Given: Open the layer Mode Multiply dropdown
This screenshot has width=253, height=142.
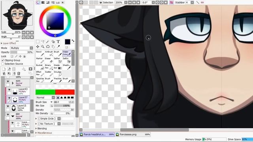Looking at the screenshot, I should (x=31, y=48).
